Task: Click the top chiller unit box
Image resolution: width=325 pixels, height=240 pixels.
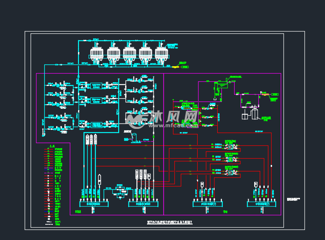Action: 96,85
